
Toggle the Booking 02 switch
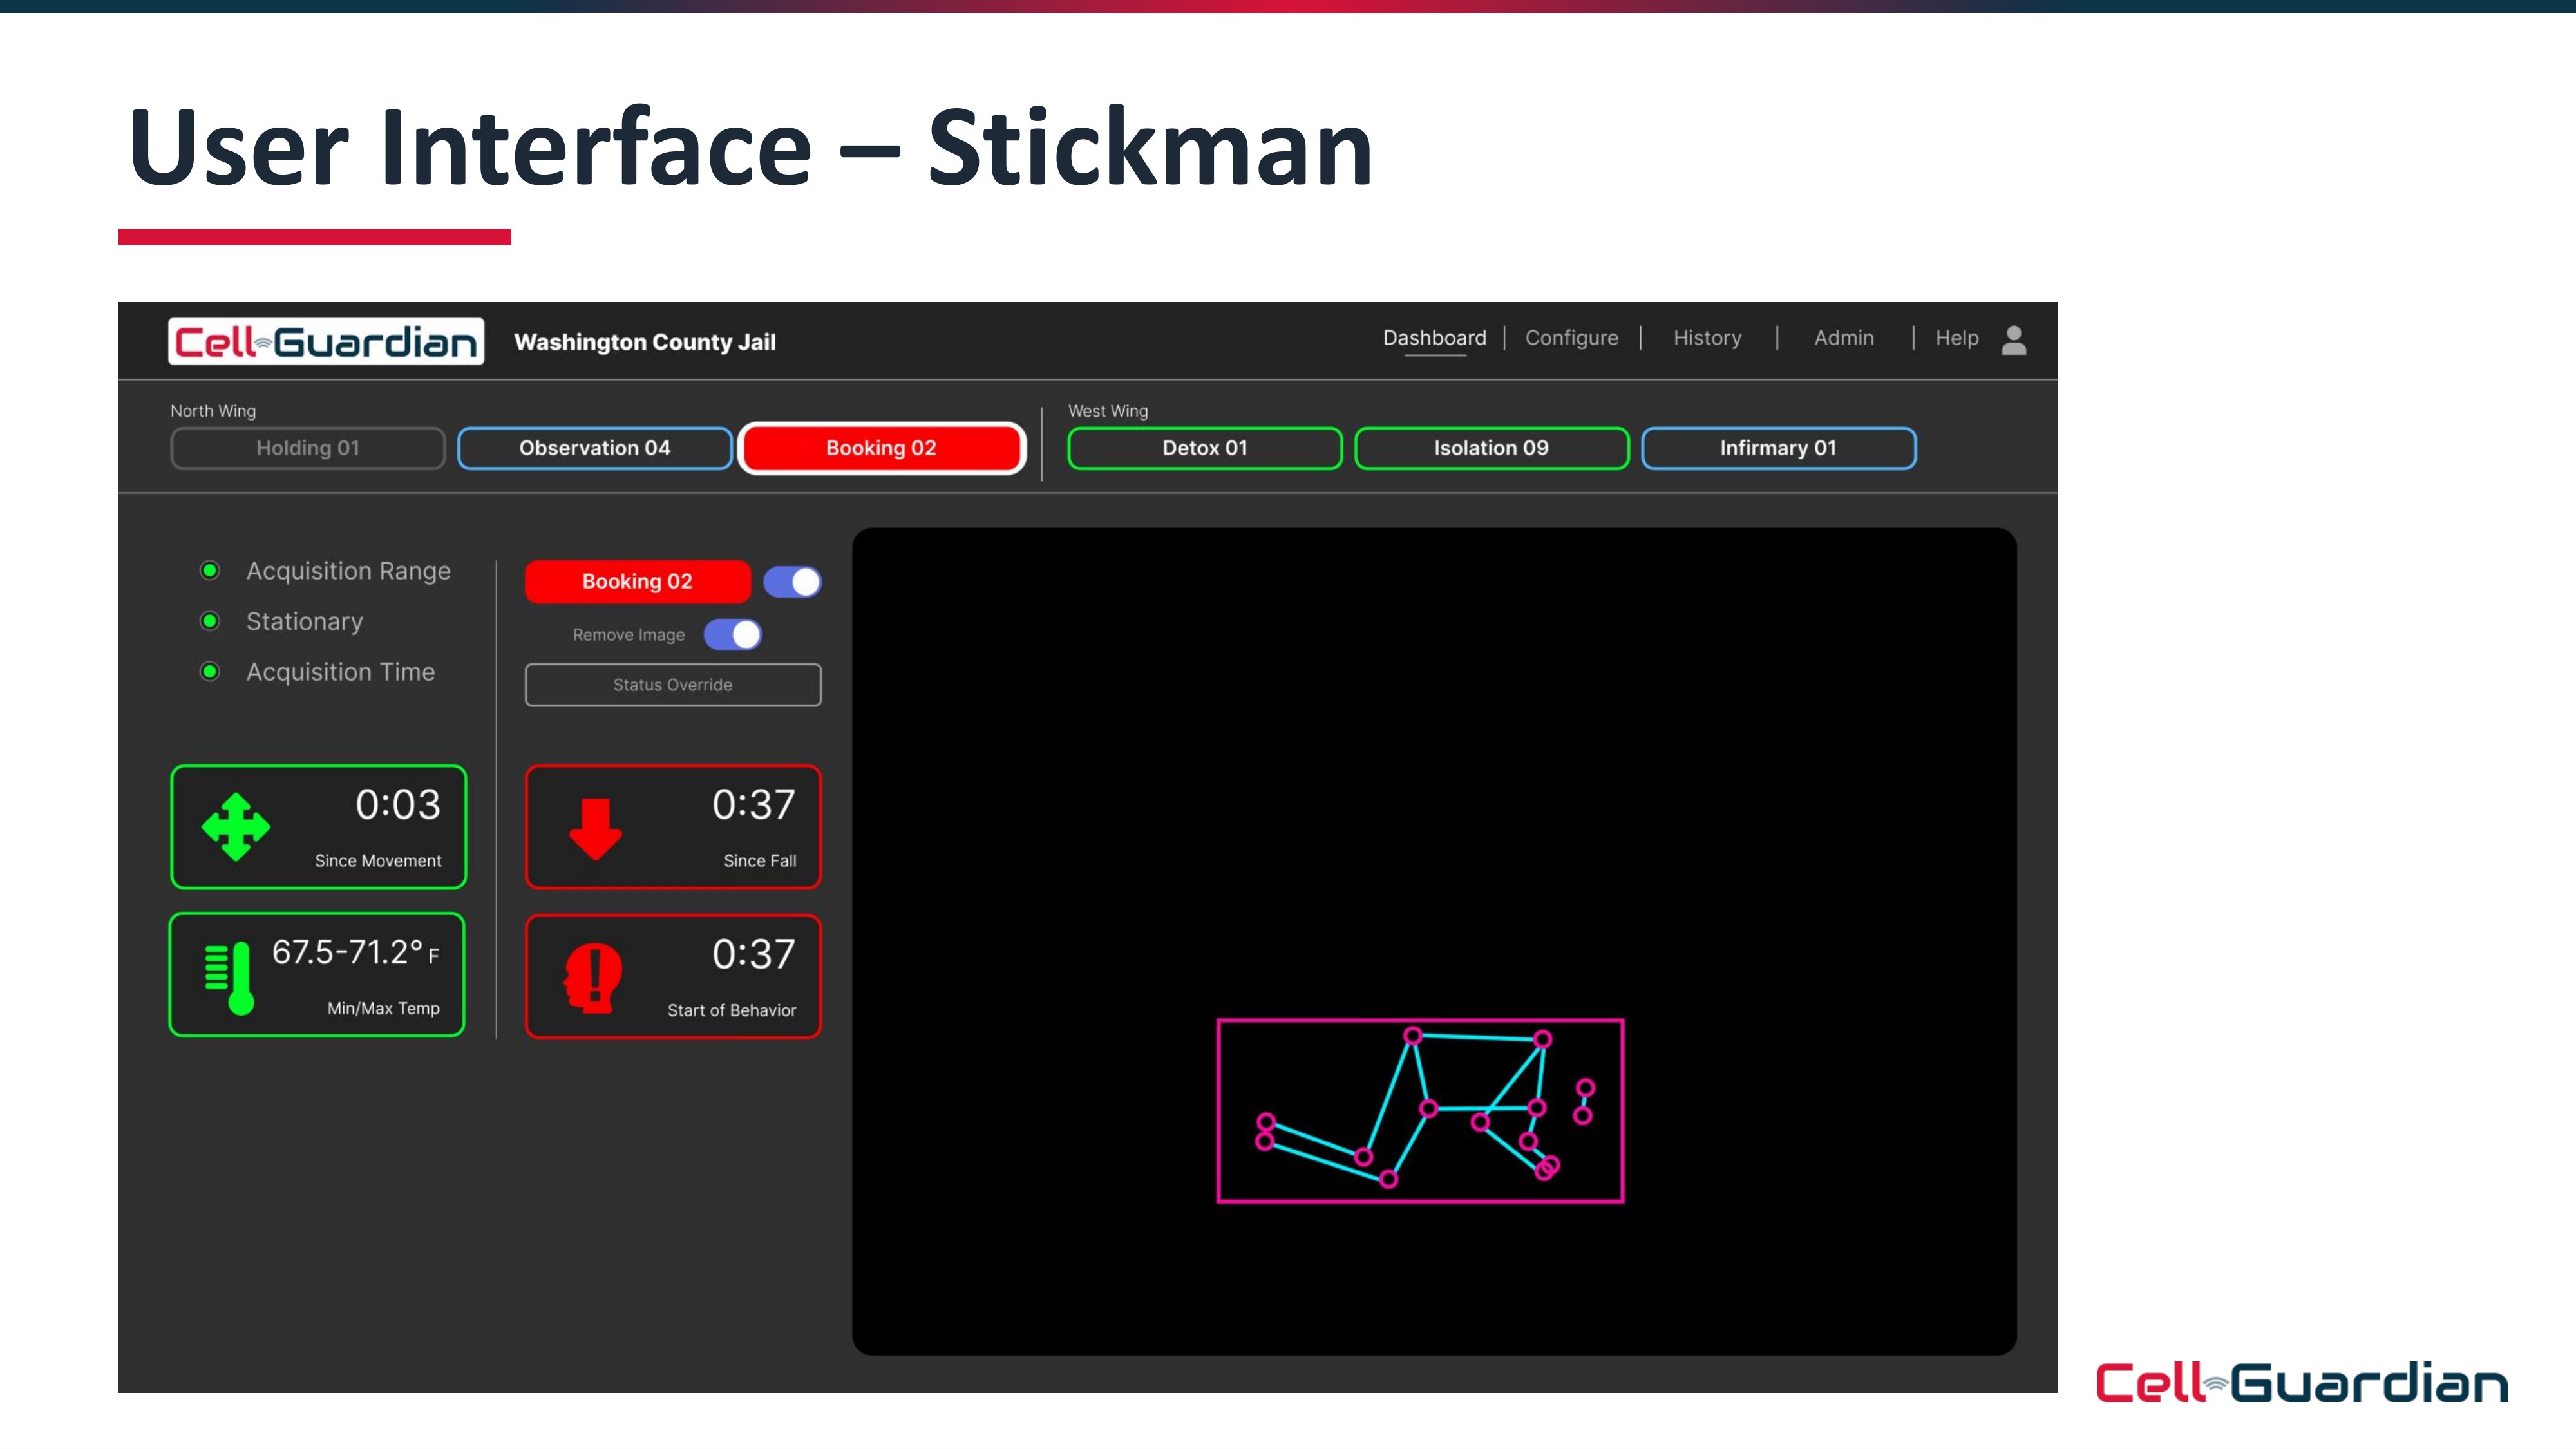(x=792, y=582)
